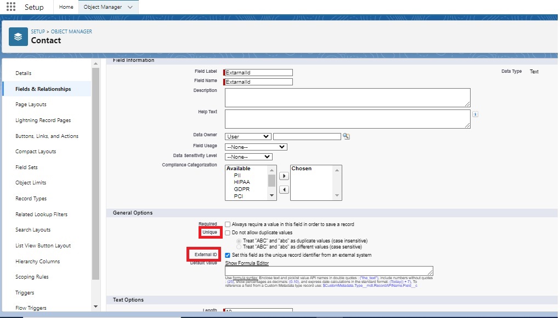Open Buttons, Links, and Actions
This screenshot has width=560, height=318.
pyautogui.click(x=47, y=136)
